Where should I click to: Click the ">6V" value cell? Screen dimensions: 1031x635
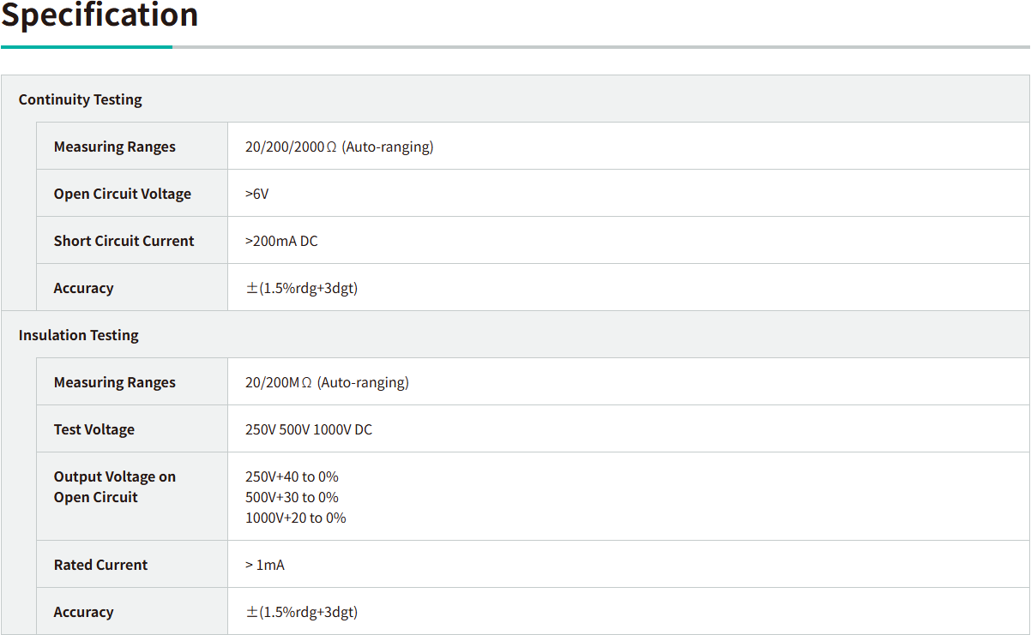coord(257,194)
